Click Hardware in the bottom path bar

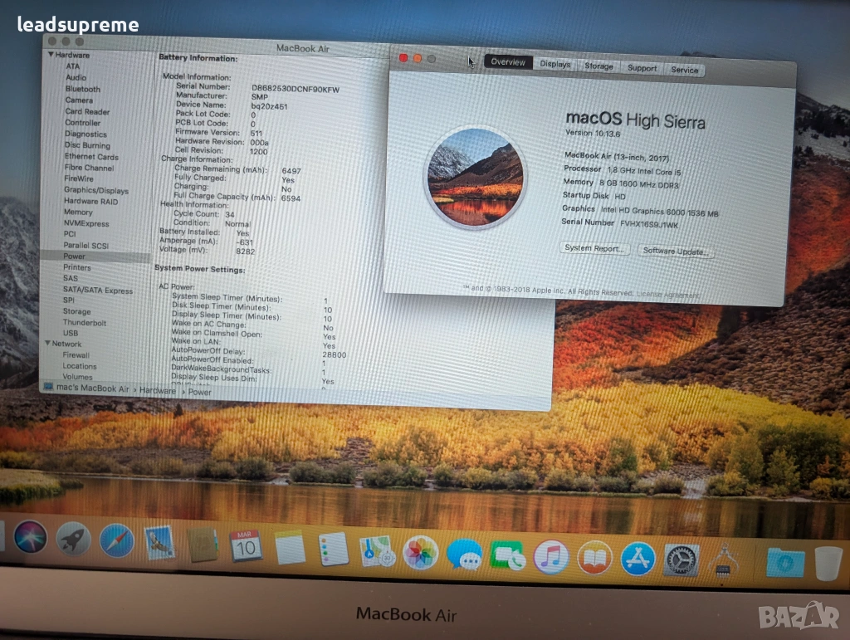(x=157, y=390)
